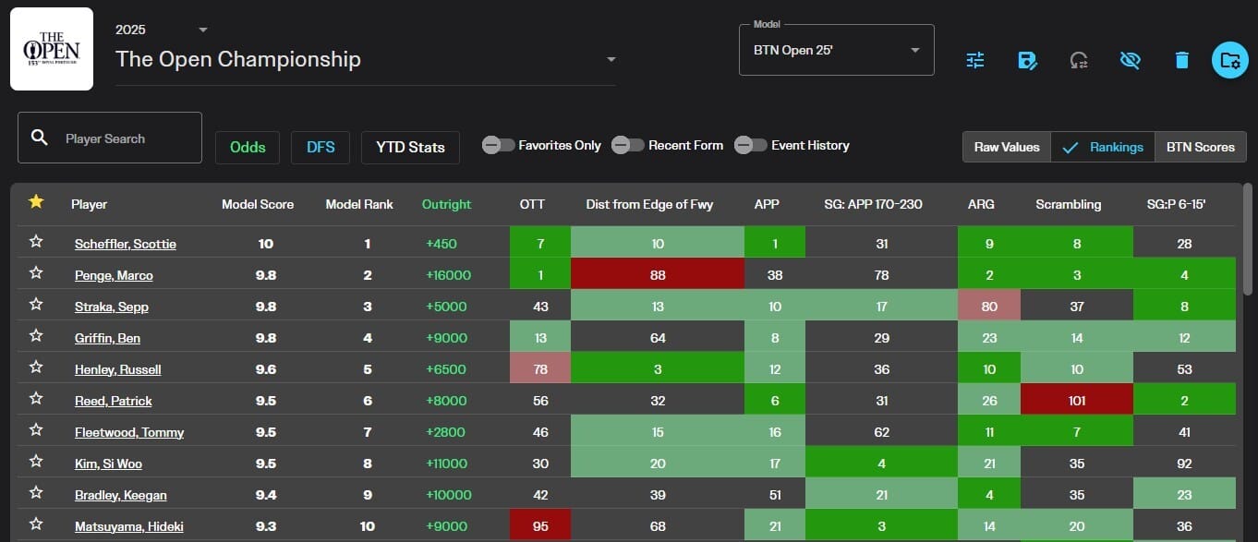Click the save-and-edit model icon
Screen dimensions: 1258x542
click(1027, 60)
